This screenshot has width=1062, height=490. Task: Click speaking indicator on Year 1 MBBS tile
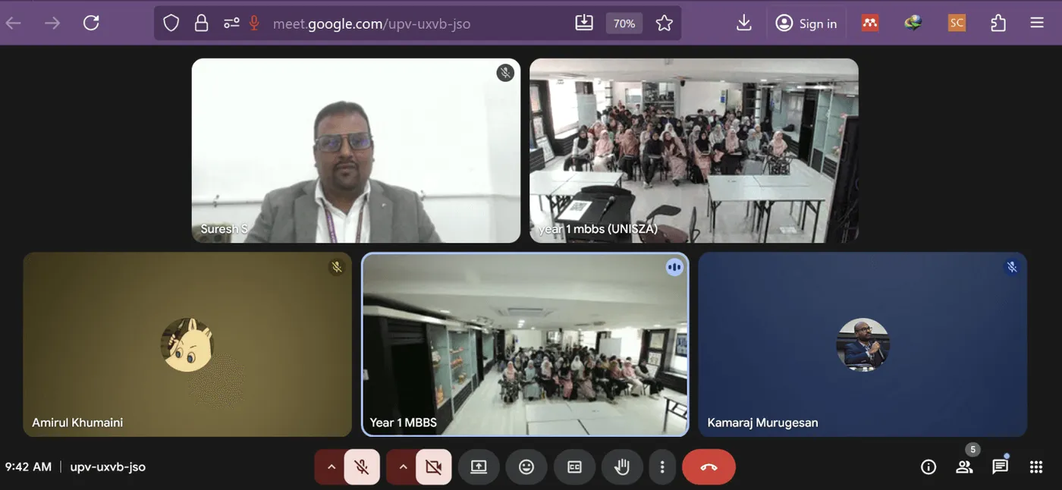click(674, 267)
